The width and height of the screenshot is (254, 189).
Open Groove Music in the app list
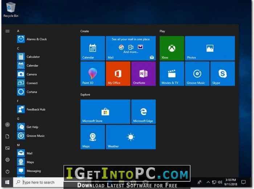31,136
